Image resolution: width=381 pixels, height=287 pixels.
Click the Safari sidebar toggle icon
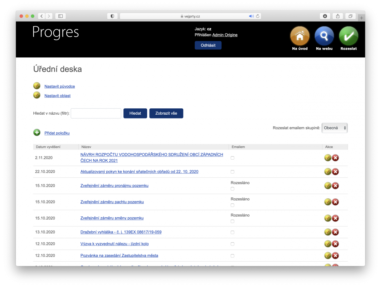(x=60, y=16)
